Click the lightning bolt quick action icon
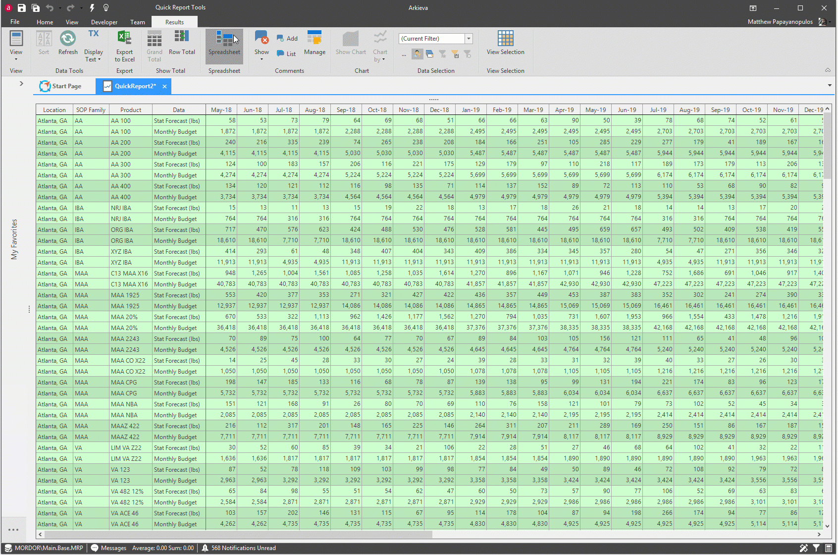The height and width of the screenshot is (555, 838). [x=92, y=8]
